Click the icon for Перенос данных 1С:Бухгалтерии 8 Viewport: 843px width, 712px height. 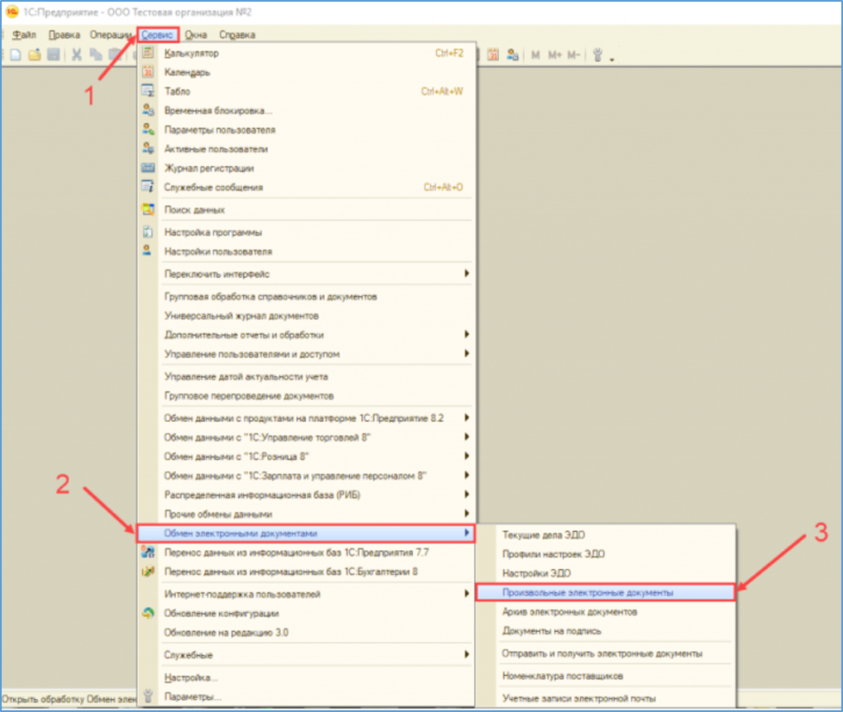[x=148, y=572]
